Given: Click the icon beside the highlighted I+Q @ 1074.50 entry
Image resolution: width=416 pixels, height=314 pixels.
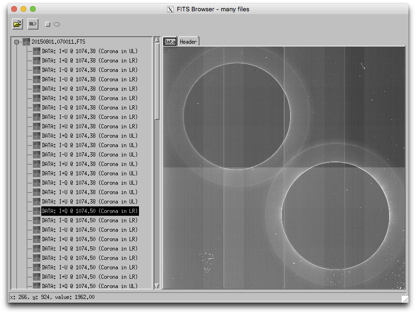Looking at the screenshot, I should click(x=37, y=211).
